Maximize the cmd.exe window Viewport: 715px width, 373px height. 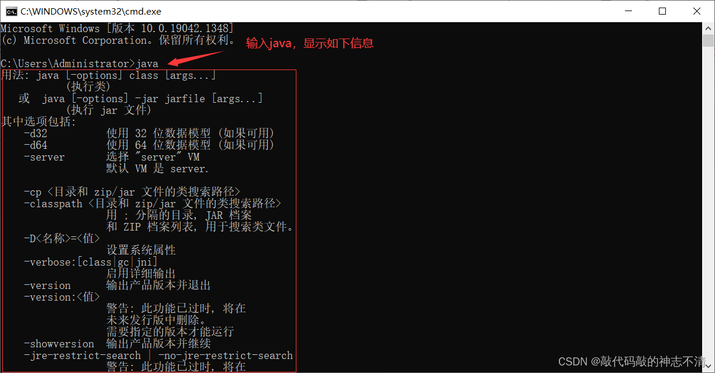(662, 11)
